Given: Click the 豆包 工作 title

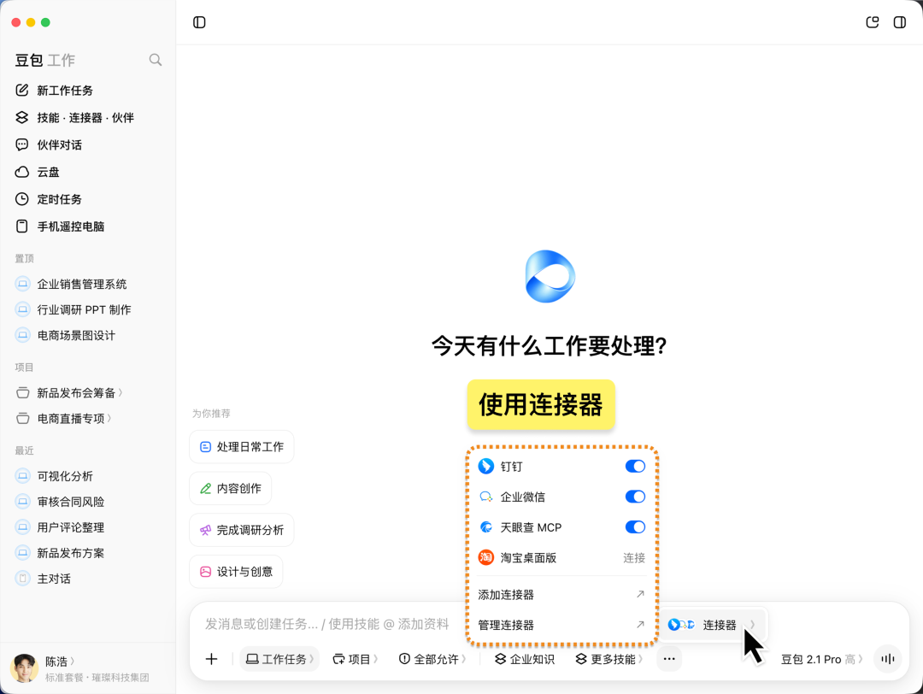Looking at the screenshot, I should pyautogui.click(x=44, y=60).
